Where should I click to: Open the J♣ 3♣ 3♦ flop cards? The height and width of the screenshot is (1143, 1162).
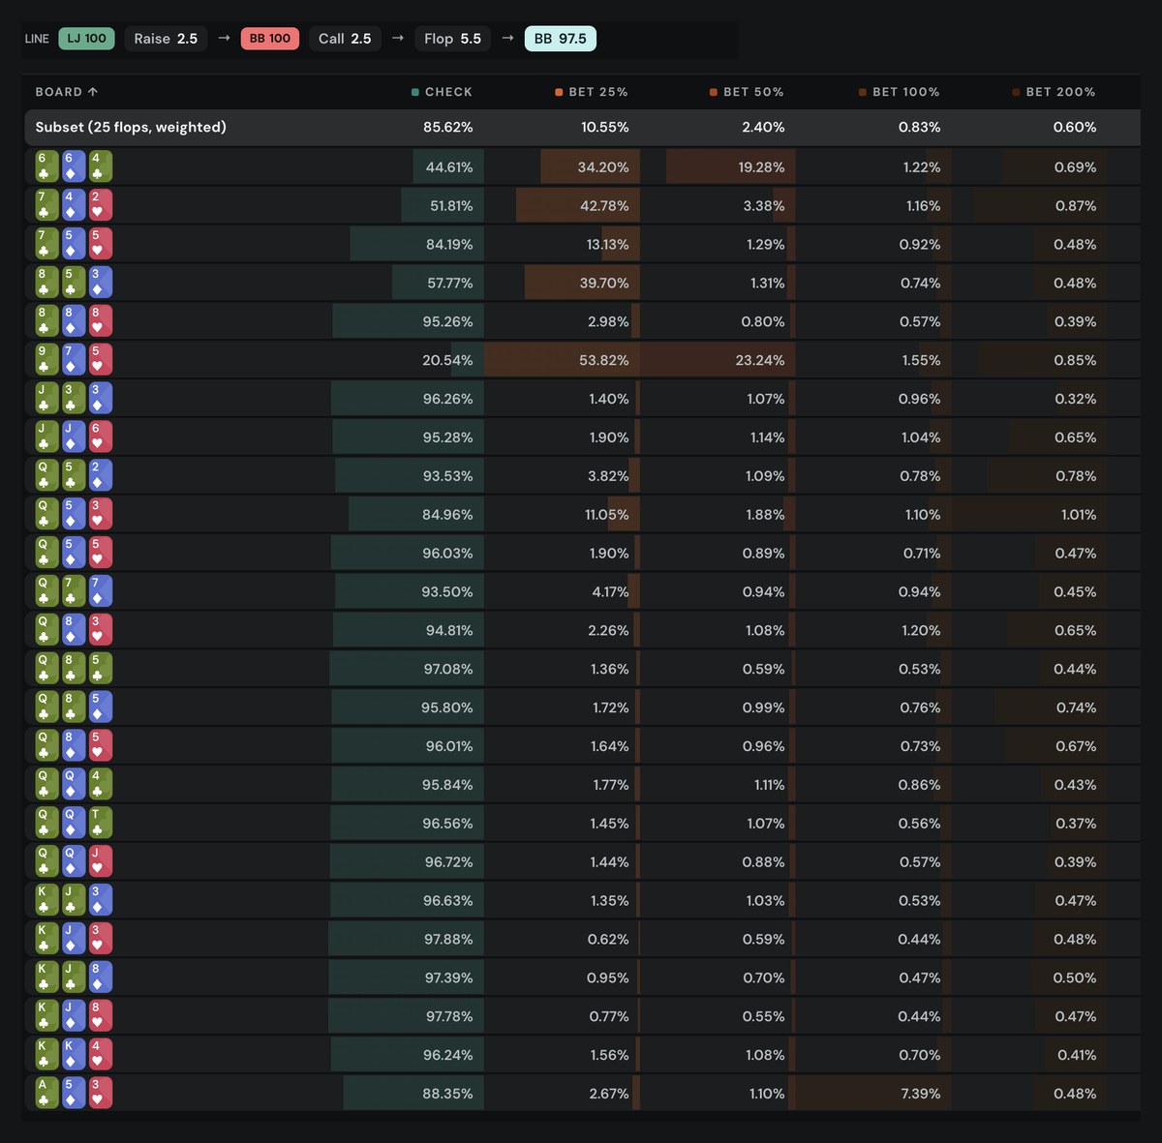pos(74,399)
